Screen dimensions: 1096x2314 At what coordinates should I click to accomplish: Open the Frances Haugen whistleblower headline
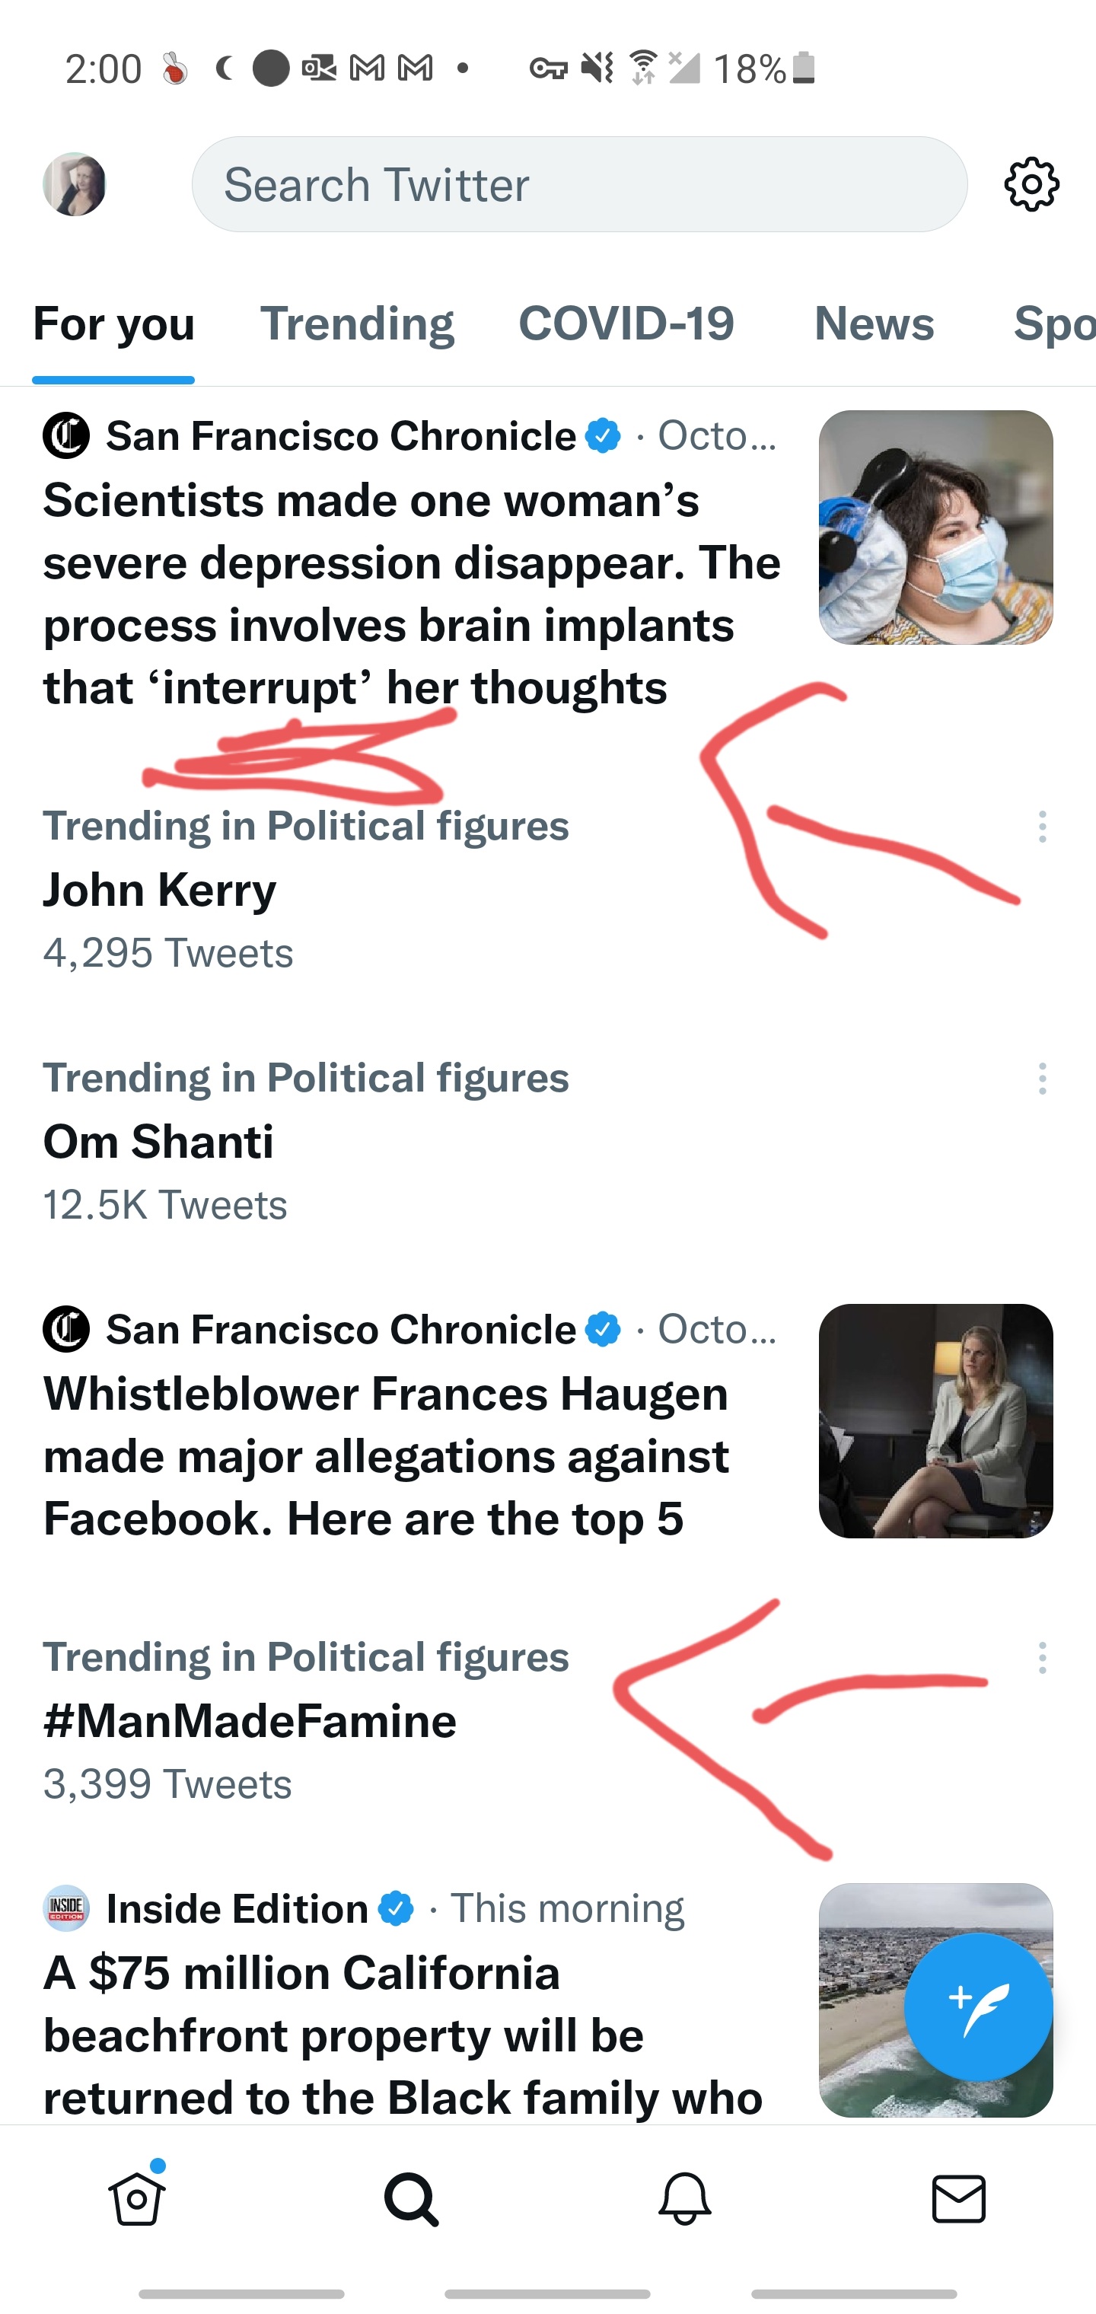(387, 1455)
